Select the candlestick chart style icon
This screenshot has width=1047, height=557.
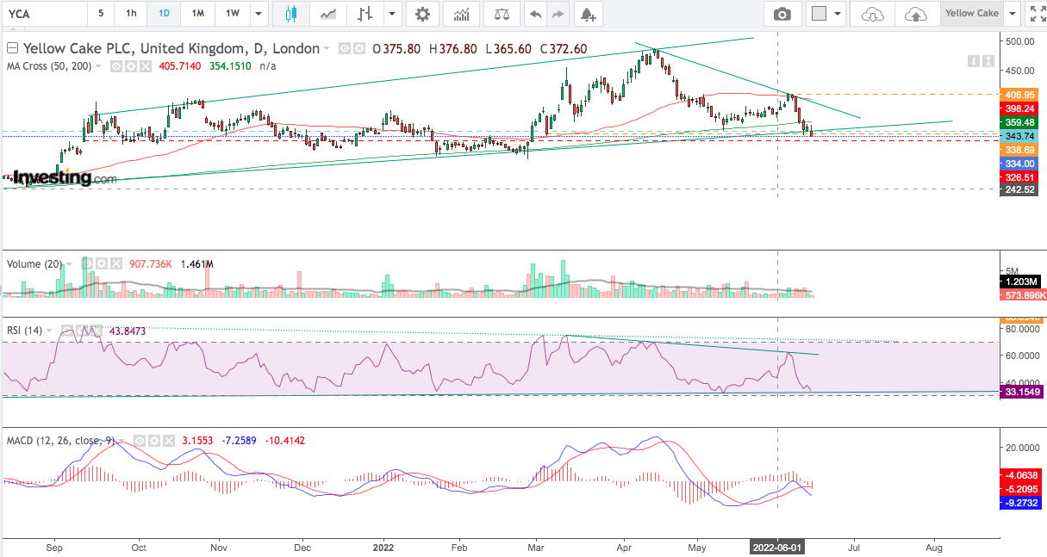click(x=290, y=14)
